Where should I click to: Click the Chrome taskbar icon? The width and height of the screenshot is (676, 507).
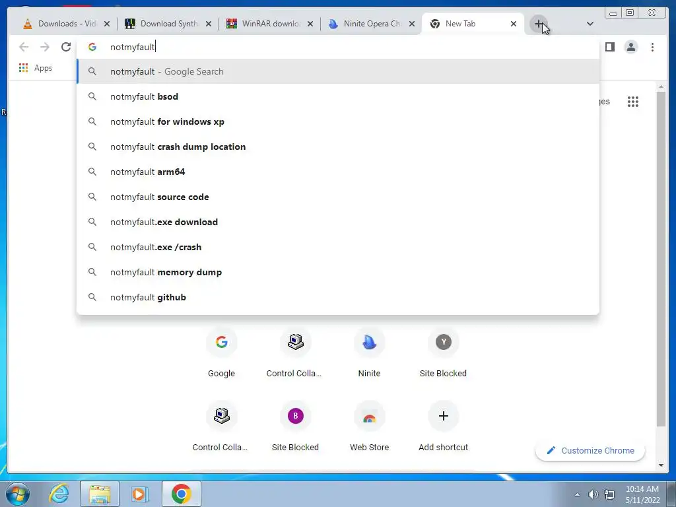[x=181, y=494]
